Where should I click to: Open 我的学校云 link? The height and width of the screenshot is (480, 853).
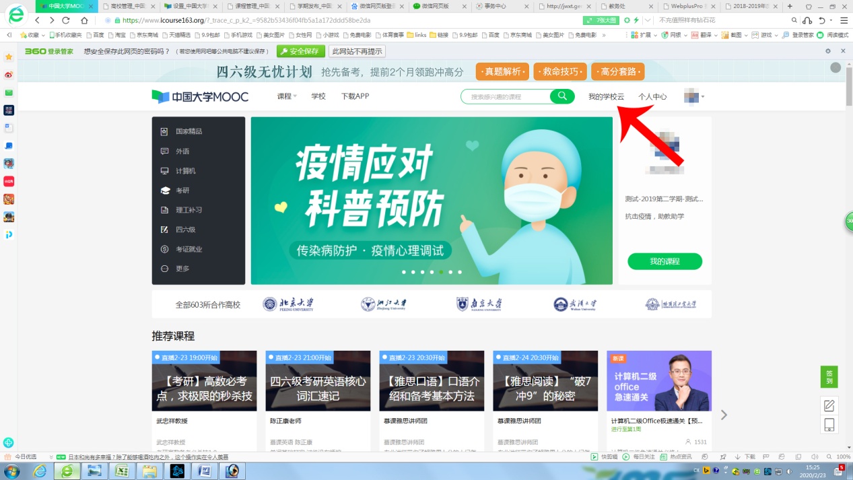[x=606, y=96]
